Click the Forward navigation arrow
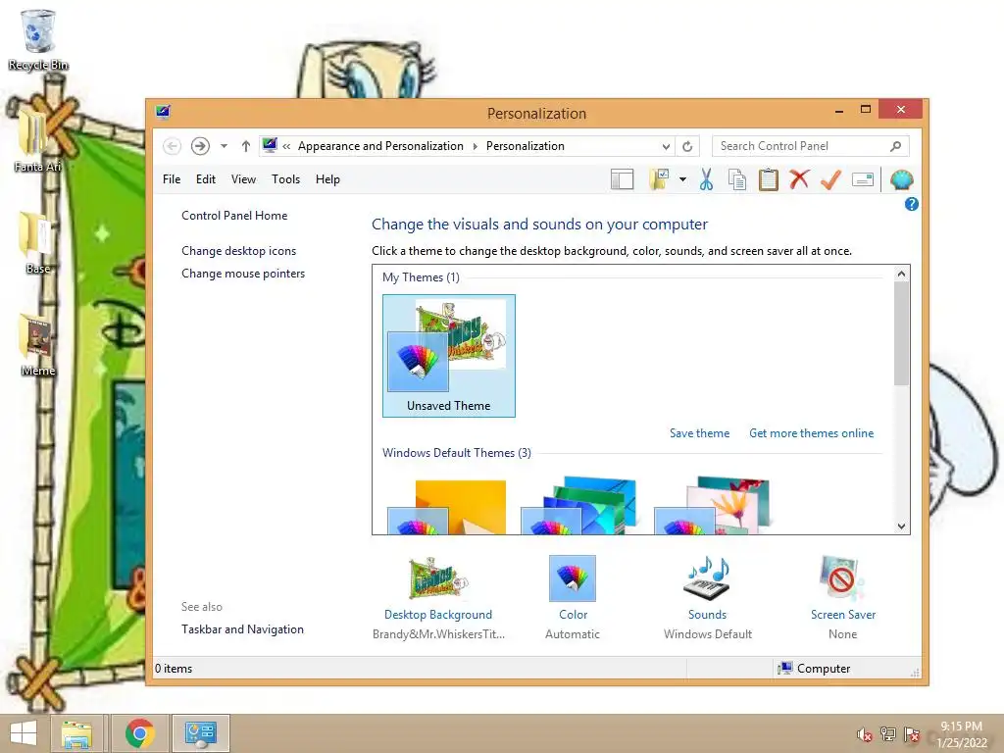Viewport: 1004px width, 753px height. pyautogui.click(x=200, y=146)
